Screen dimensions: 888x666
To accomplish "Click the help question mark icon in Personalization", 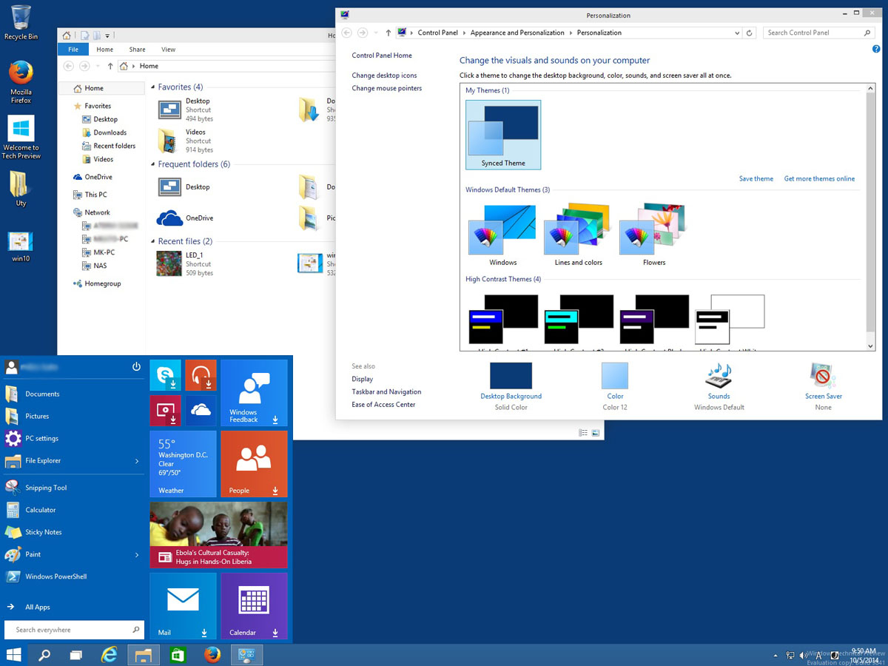I will coord(876,49).
